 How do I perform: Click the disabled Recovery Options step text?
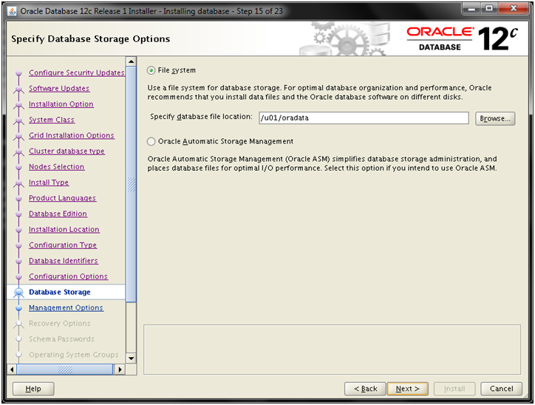[x=60, y=324]
